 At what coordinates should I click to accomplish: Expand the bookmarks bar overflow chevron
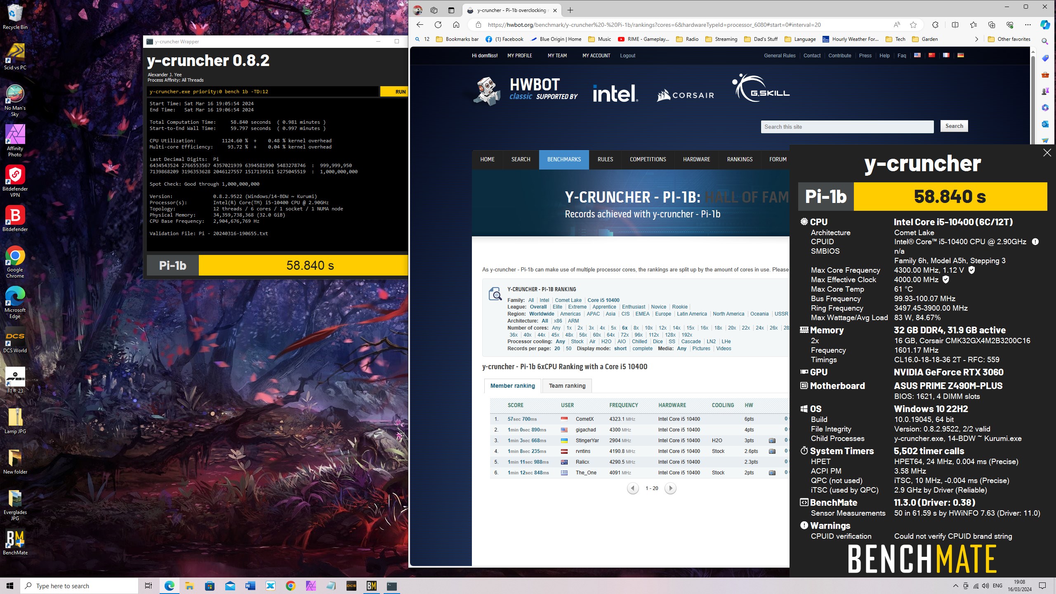tap(976, 39)
